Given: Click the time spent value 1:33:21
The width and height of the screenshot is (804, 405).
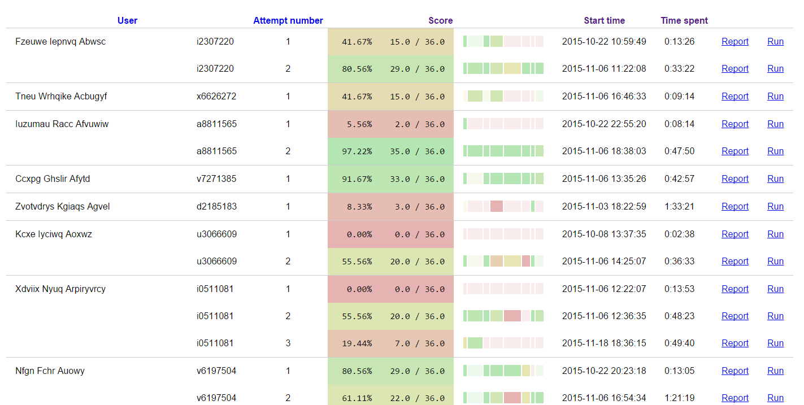Looking at the screenshot, I should pyautogui.click(x=680, y=207).
